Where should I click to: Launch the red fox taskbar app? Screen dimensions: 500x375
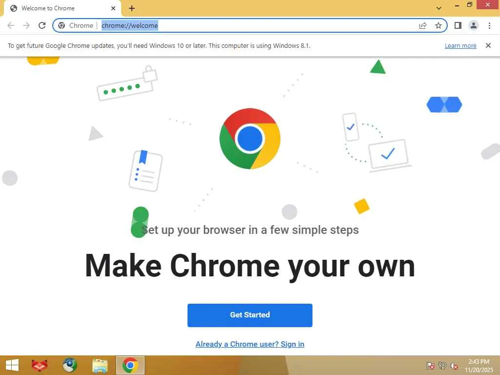[40, 365]
